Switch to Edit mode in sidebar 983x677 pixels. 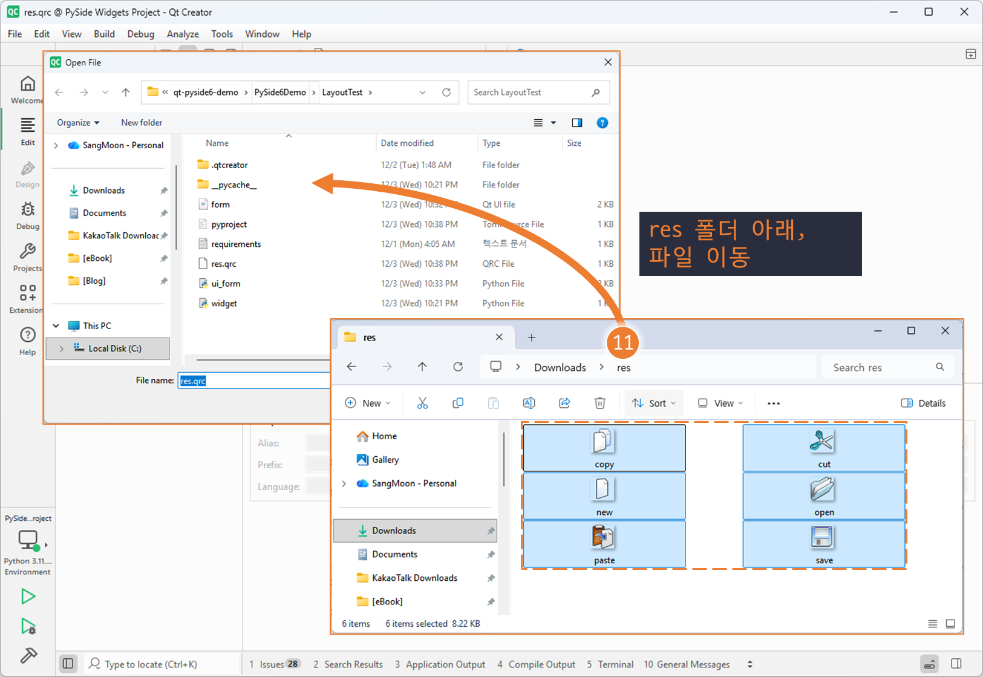[28, 132]
